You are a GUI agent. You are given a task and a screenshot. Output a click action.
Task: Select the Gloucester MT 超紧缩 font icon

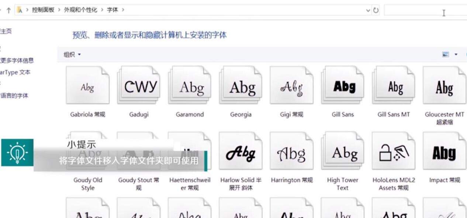444,85
